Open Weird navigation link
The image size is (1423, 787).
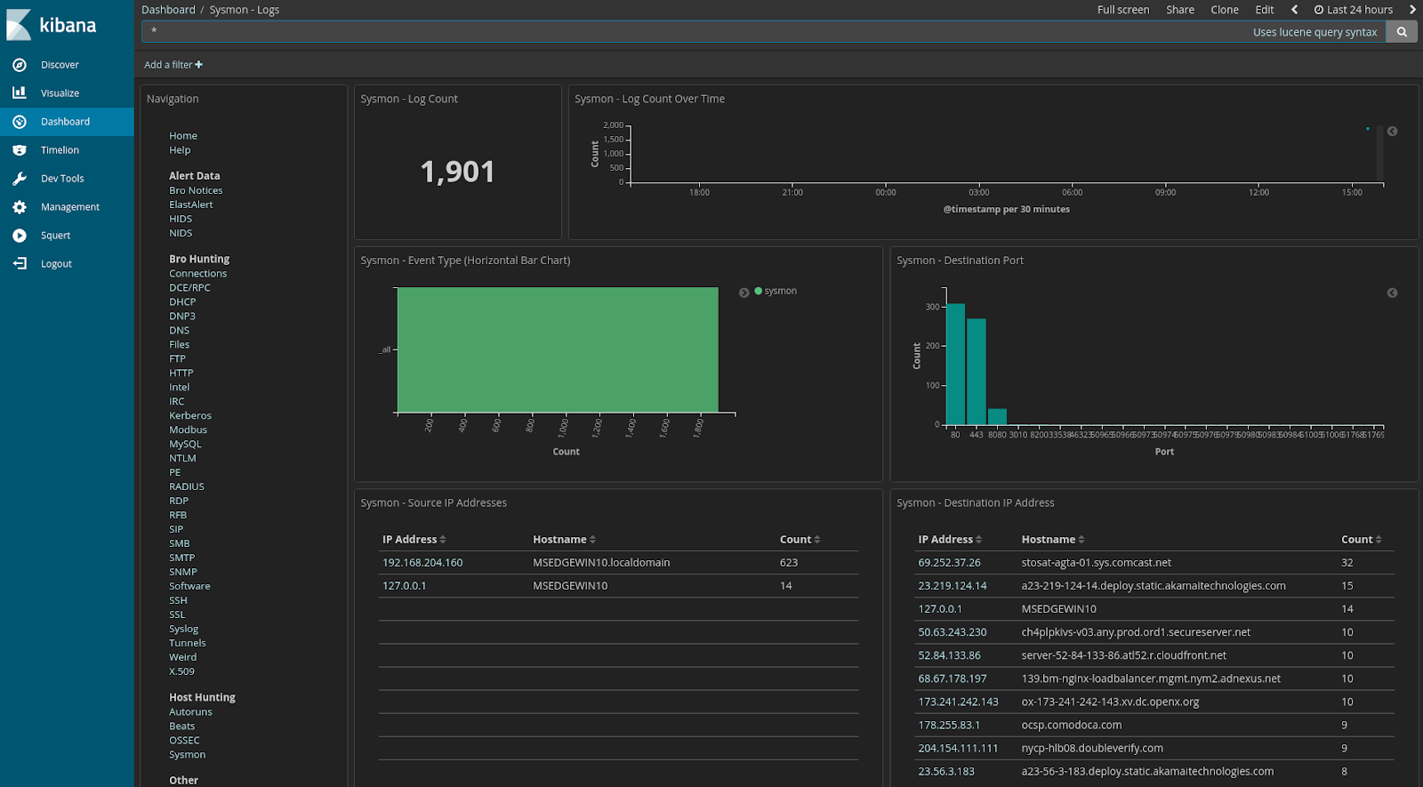pyautogui.click(x=183, y=658)
